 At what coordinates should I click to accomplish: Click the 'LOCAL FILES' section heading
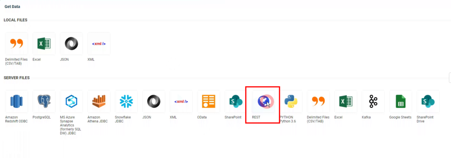(15, 20)
